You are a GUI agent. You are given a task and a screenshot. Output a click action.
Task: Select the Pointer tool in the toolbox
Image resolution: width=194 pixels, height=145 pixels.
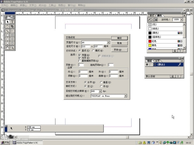point(7,22)
